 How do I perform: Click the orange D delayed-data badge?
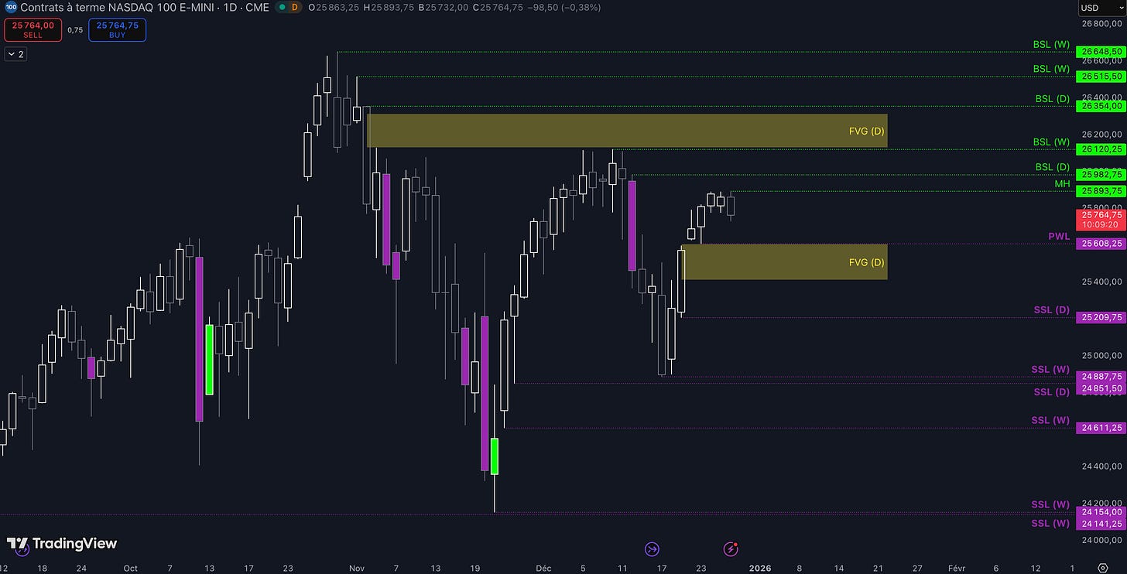click(x=295, y=7)
